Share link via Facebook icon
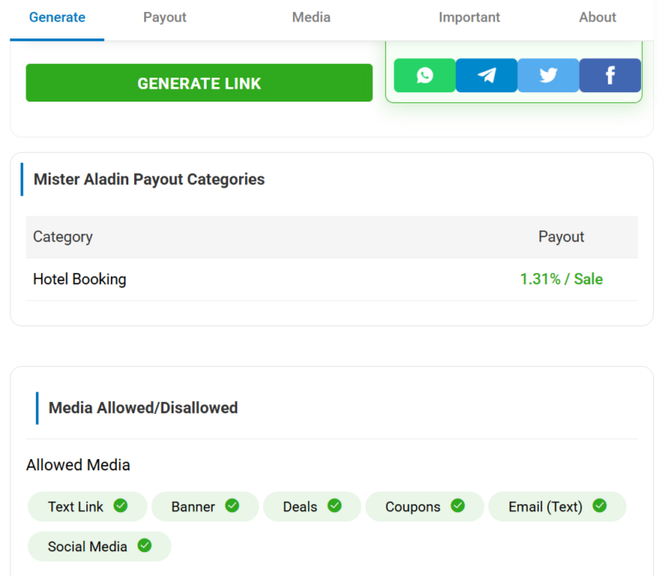This screenshot has width=671, height=576. 610,76
